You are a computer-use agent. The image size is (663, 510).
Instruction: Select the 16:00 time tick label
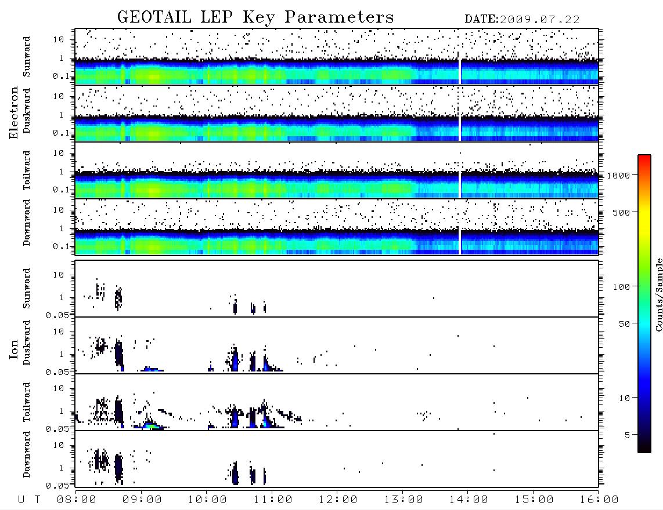(599, 500)
